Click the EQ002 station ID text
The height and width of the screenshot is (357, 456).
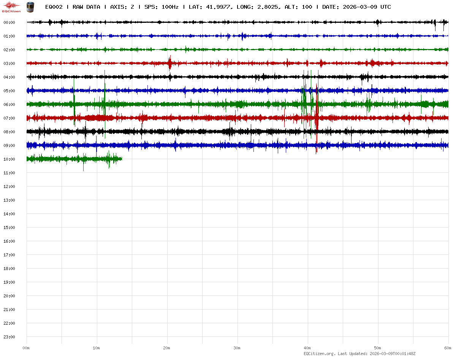[54, 7]
